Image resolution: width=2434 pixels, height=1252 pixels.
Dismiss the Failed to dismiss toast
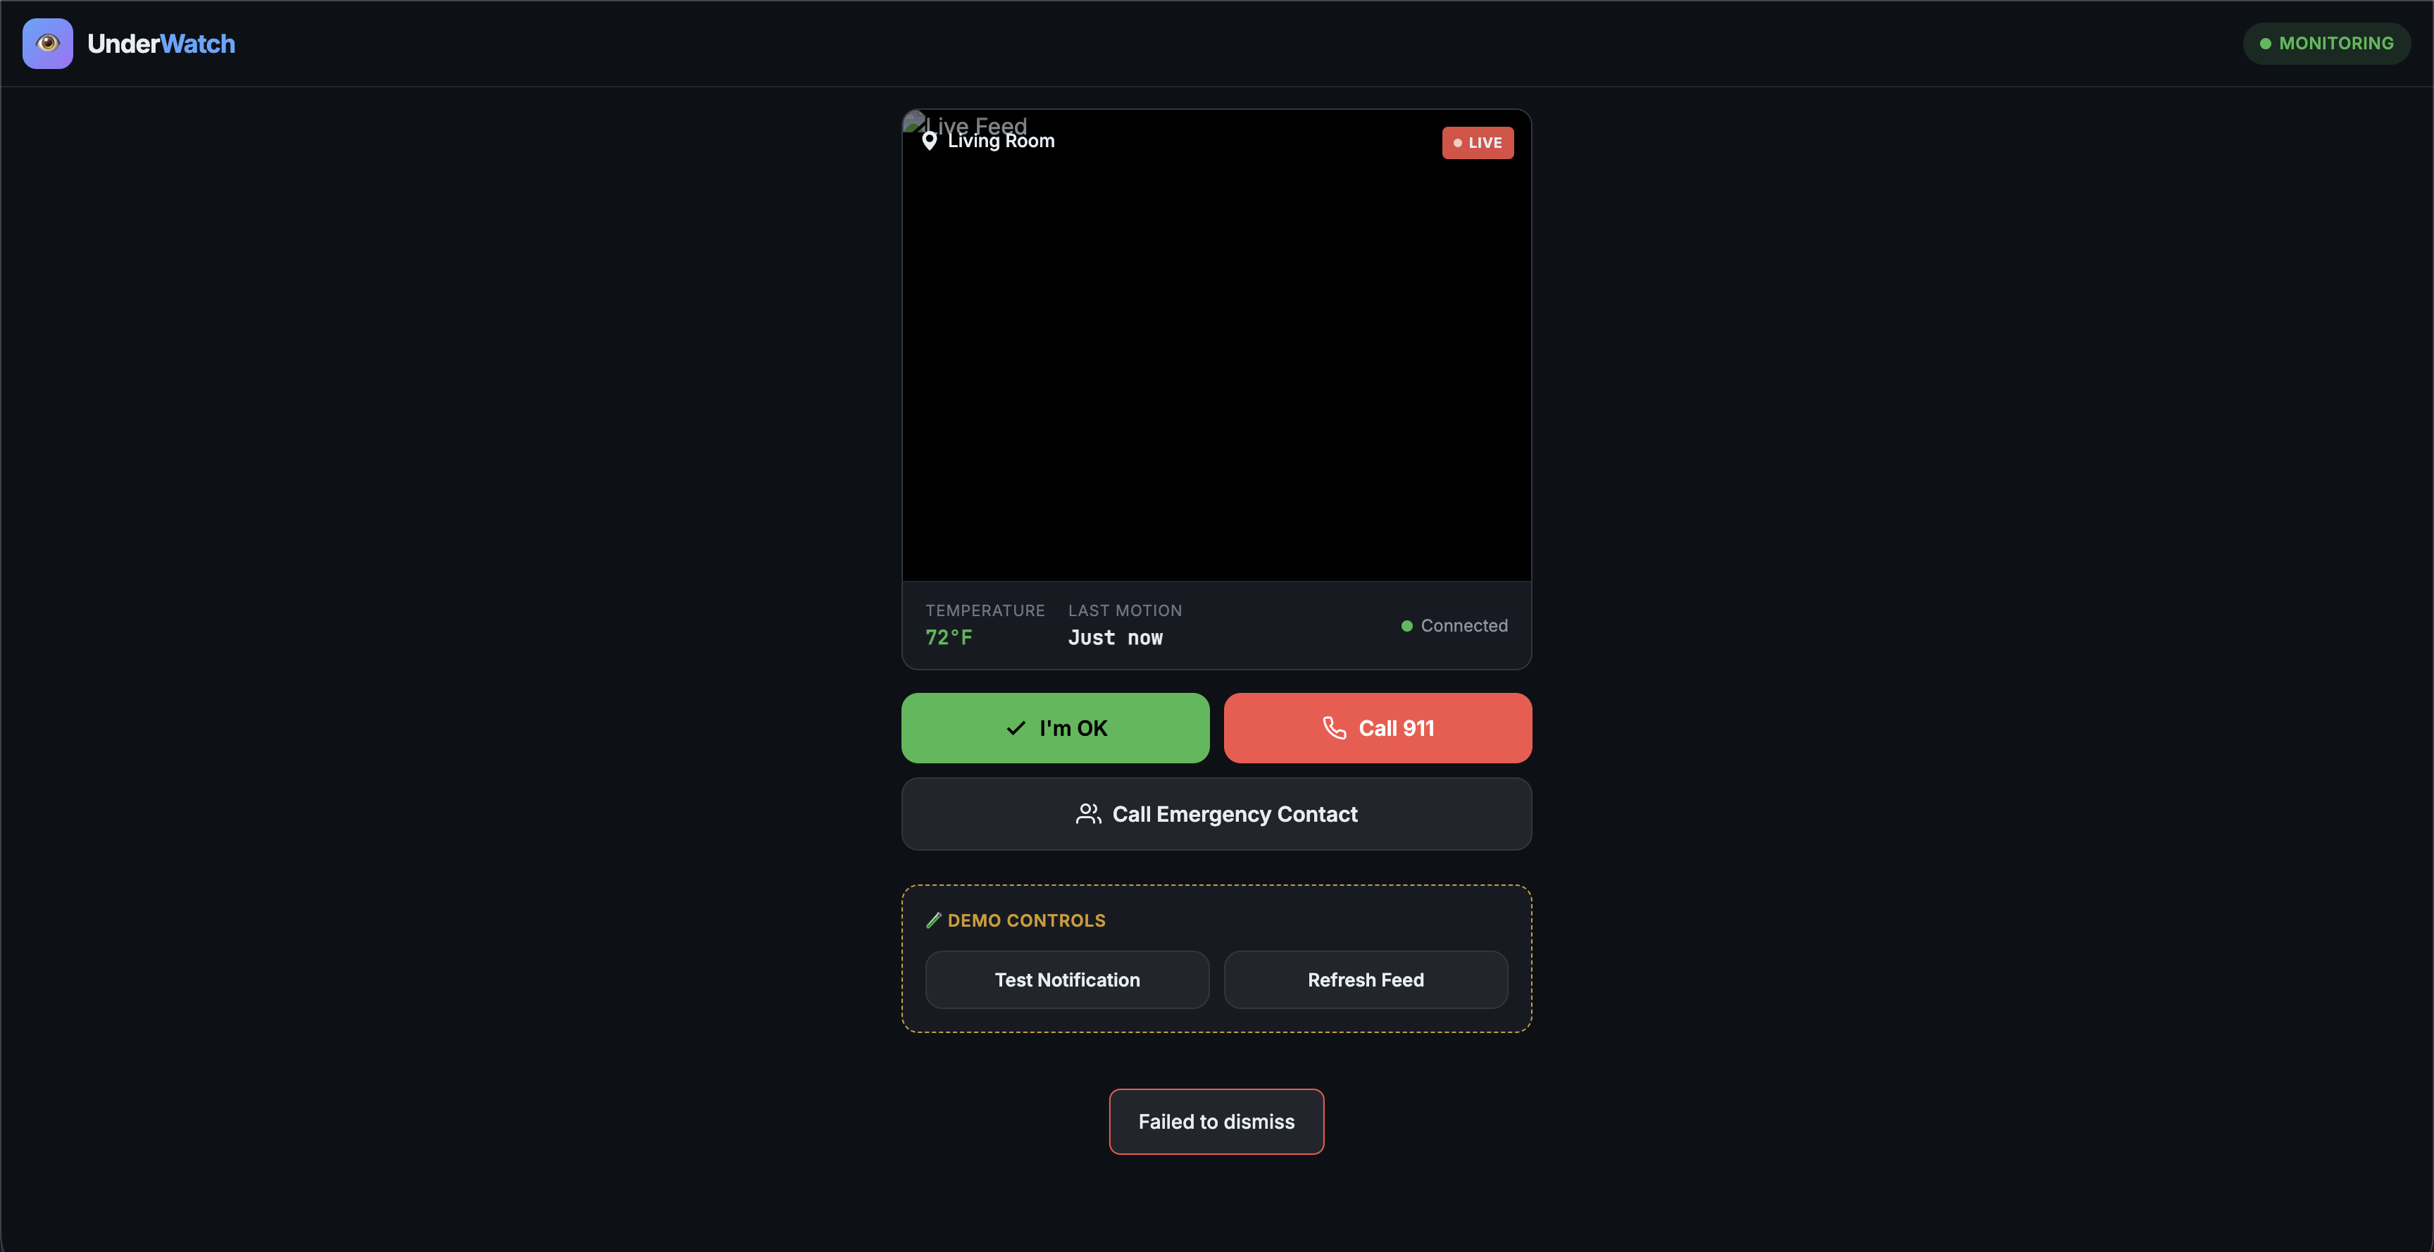point(1216,1122)
